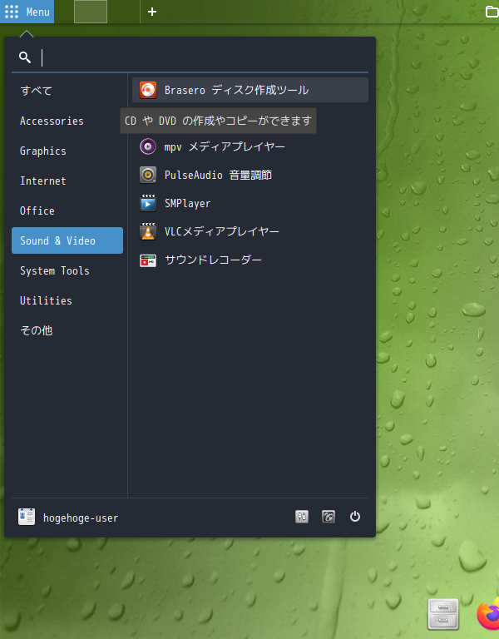Open the VLC media player icon

pyautogui.click(x=148, y=231)
